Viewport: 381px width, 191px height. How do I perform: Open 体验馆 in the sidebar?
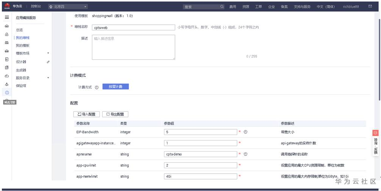tap(21, 86)
